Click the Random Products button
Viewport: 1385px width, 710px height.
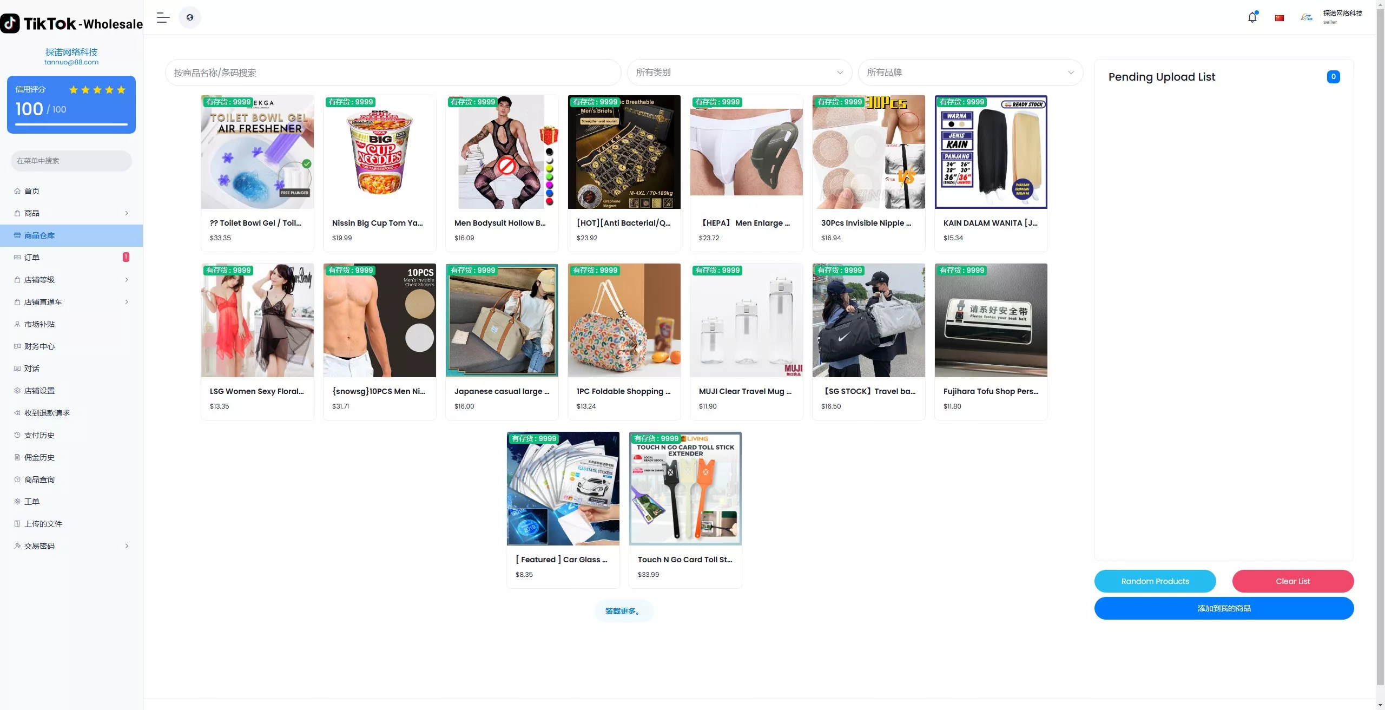tap(1155, 581)
